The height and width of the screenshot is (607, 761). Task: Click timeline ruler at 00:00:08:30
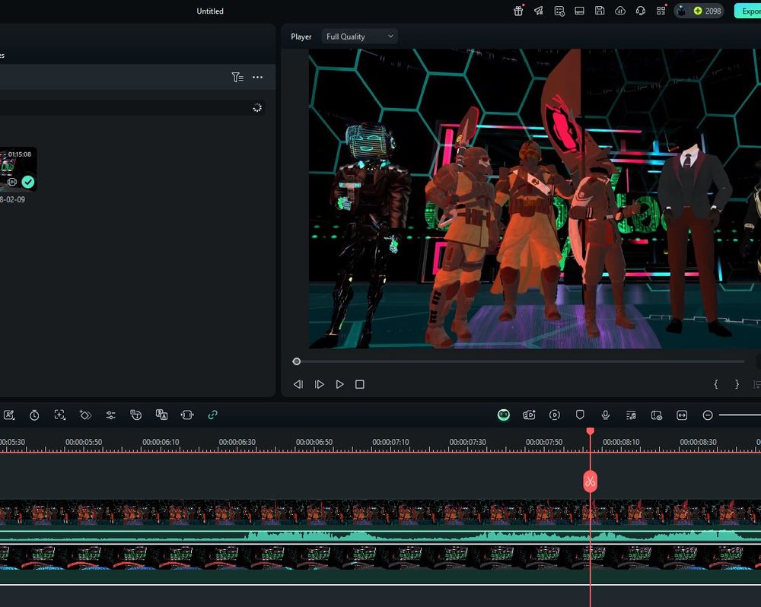click(x=698, y=442)
